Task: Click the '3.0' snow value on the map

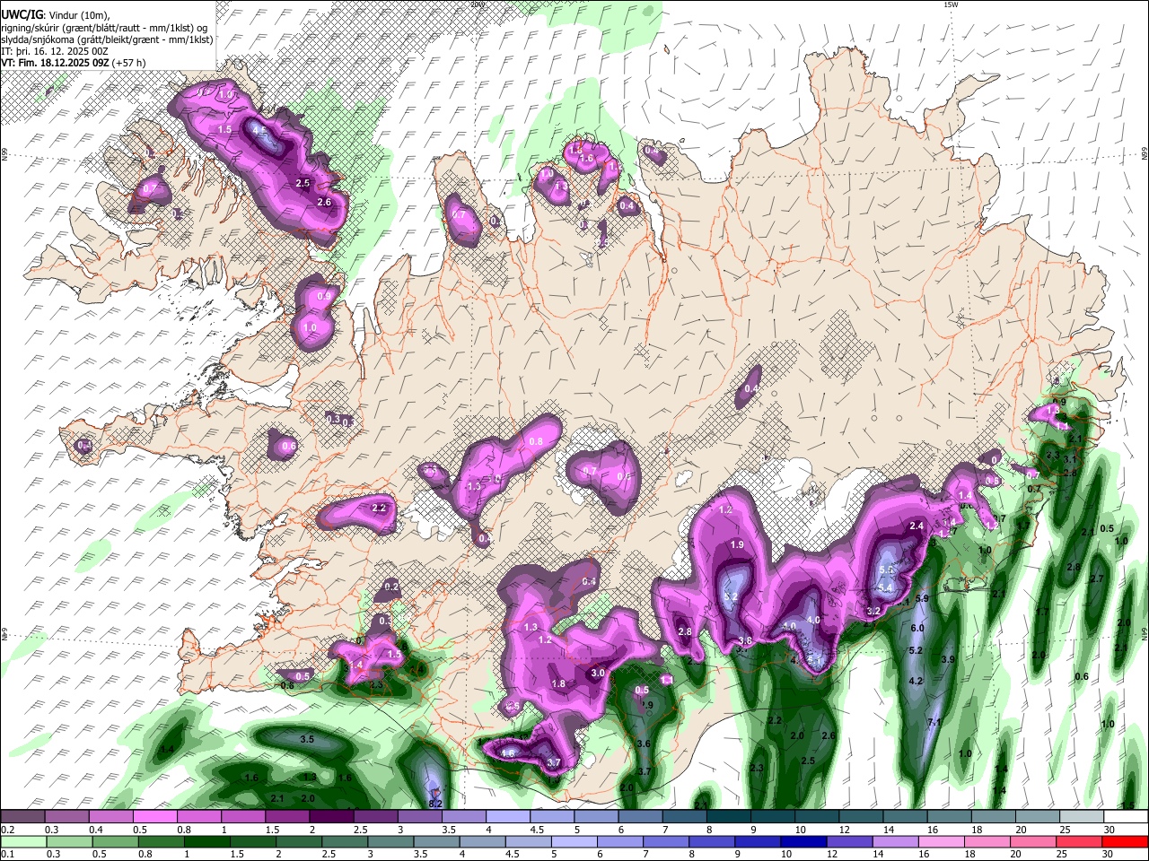Action: pyautogui.click(x=598, y=673)
